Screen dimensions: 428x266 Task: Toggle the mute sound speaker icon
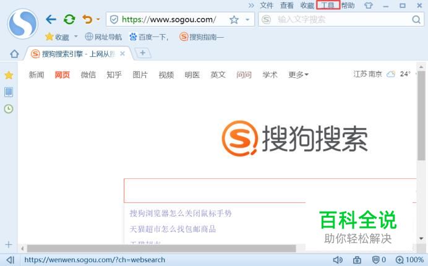[x=338, y=260]
